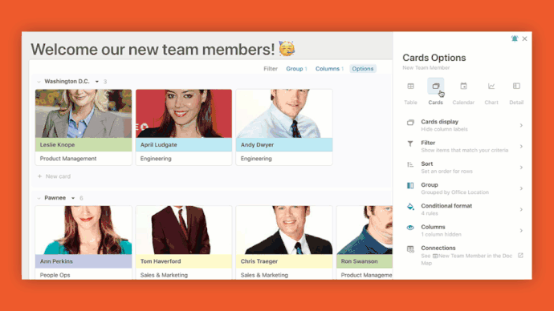The height and width of the screenshot is (311, 554).
Task: Click the Options button in toolbar
Action: pyautogui.click(x=362, y=69)
